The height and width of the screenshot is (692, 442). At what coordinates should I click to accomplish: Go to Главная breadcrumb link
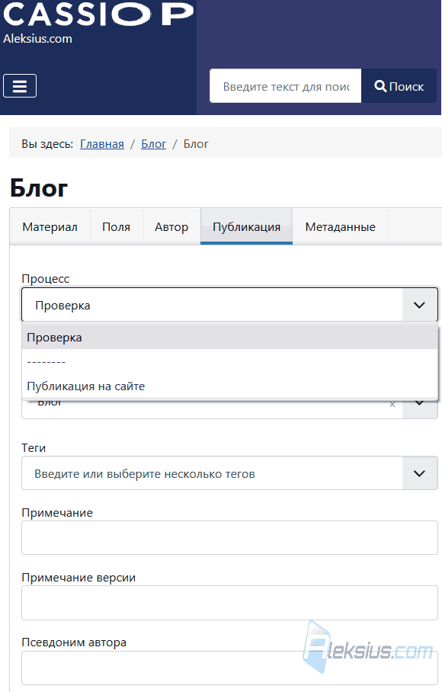click(102, 144)
